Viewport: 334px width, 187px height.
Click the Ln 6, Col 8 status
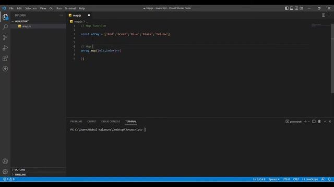click(259, 179)
